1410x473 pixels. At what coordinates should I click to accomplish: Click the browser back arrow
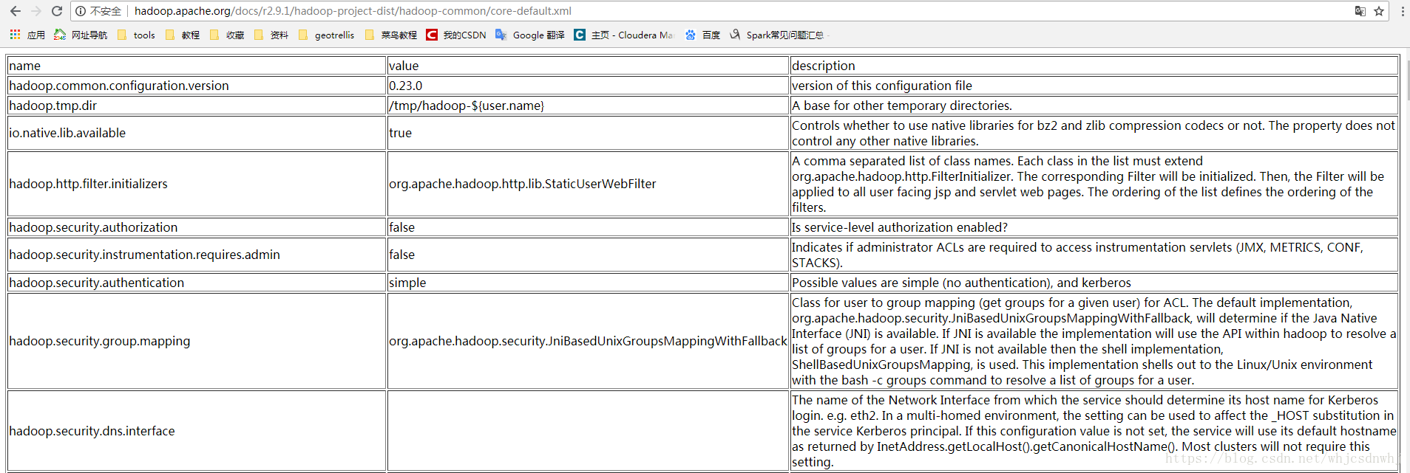tap(16, 11)
